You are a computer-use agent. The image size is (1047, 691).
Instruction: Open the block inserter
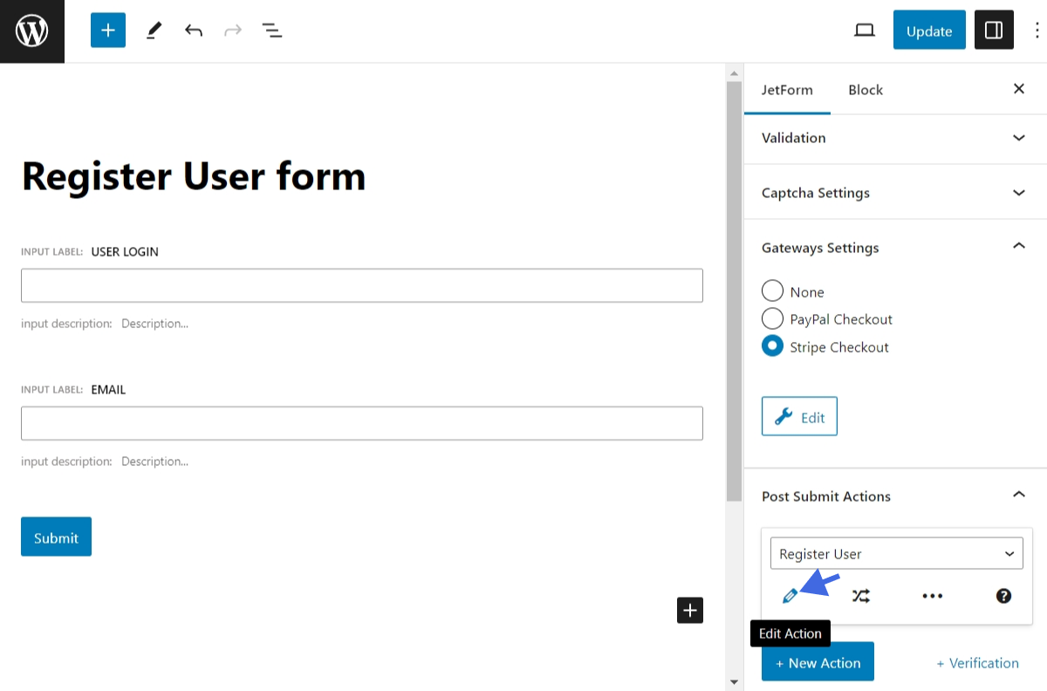tap(107, 30)
